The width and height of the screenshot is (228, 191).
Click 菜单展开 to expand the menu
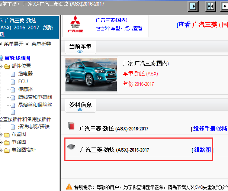[x=13, y=44]
